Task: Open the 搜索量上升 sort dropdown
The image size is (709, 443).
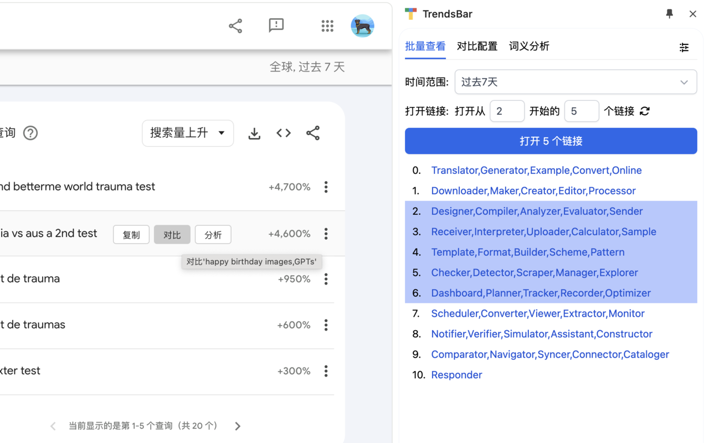Action: click(188, 133)
